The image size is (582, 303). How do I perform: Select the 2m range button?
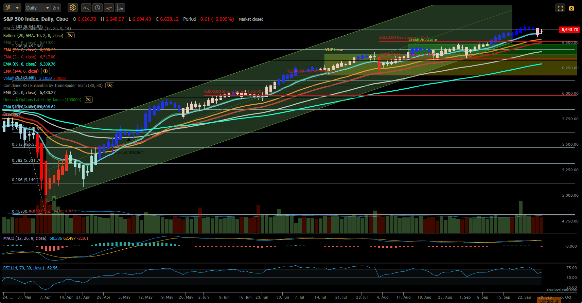click(x=56, y=7)
